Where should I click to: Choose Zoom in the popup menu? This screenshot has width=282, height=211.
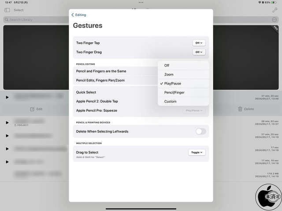[183, 74]
